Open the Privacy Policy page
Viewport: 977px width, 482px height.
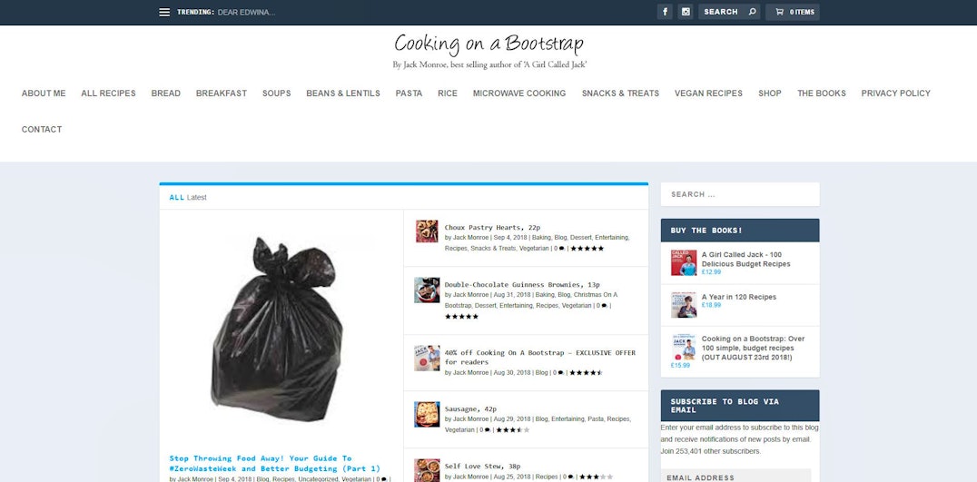pos(896,93)
